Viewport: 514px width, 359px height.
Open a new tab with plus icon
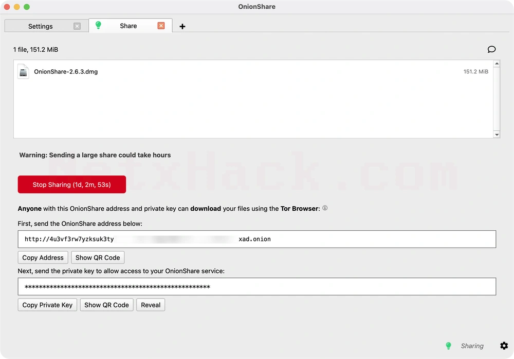pyautogui.click(x=182, y=27)
